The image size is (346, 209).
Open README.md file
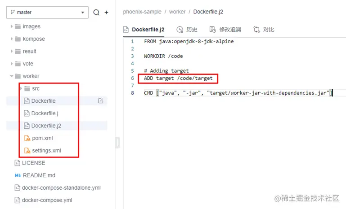tap(39, 175)
